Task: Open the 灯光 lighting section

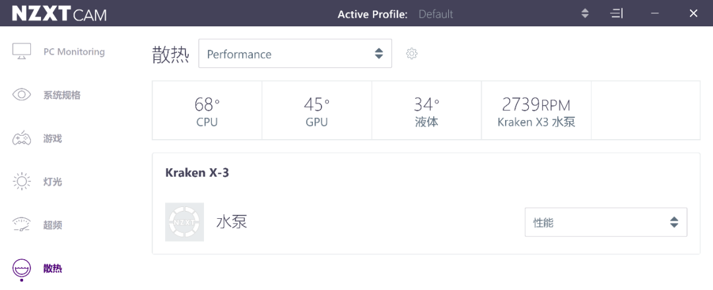Action: (53, 182)
